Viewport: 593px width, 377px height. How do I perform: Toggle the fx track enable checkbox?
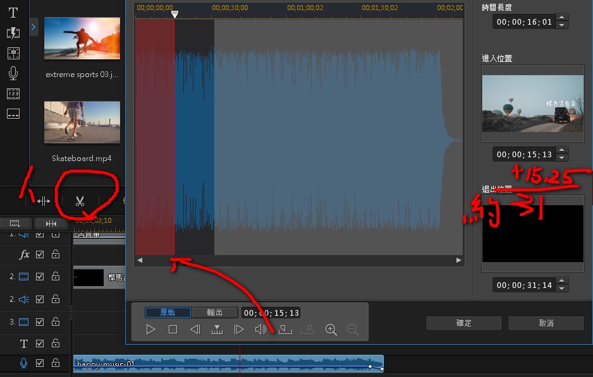pos(40,254)
